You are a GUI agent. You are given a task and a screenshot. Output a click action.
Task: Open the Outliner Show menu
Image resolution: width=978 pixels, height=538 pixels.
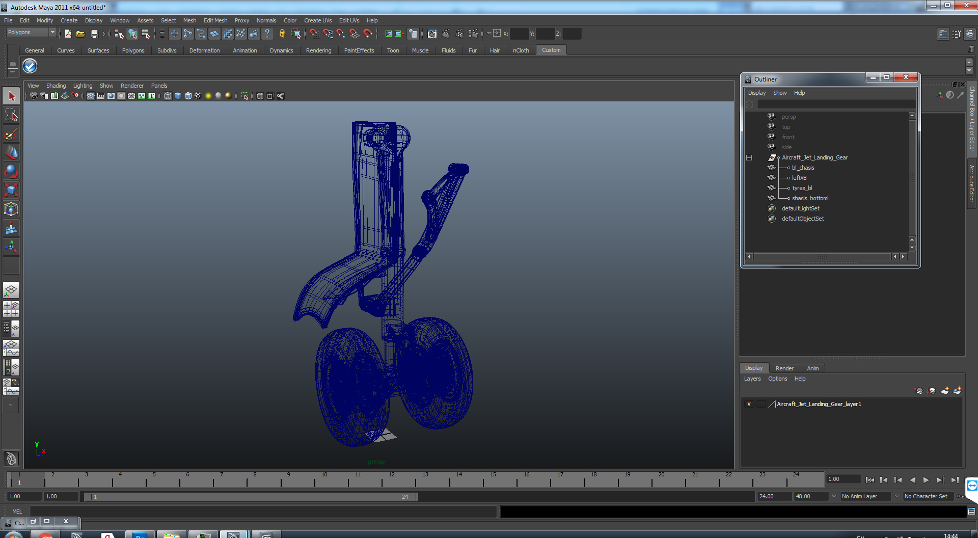point(780,93)
